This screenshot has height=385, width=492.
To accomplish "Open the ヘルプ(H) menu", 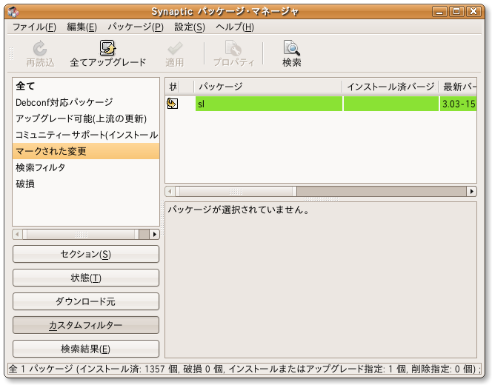I will 235,27.
